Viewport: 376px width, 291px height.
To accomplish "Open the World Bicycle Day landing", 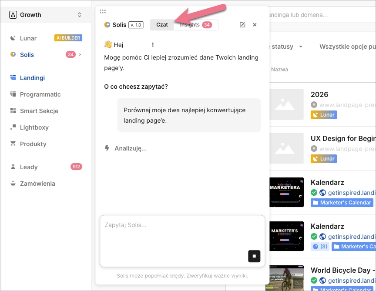I will point(343,270).
